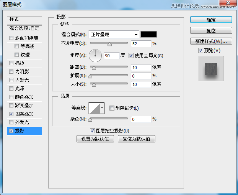238x195 pixels.
Task: Pick the black shadow color swatch
Action: click(x=148, y=35)
